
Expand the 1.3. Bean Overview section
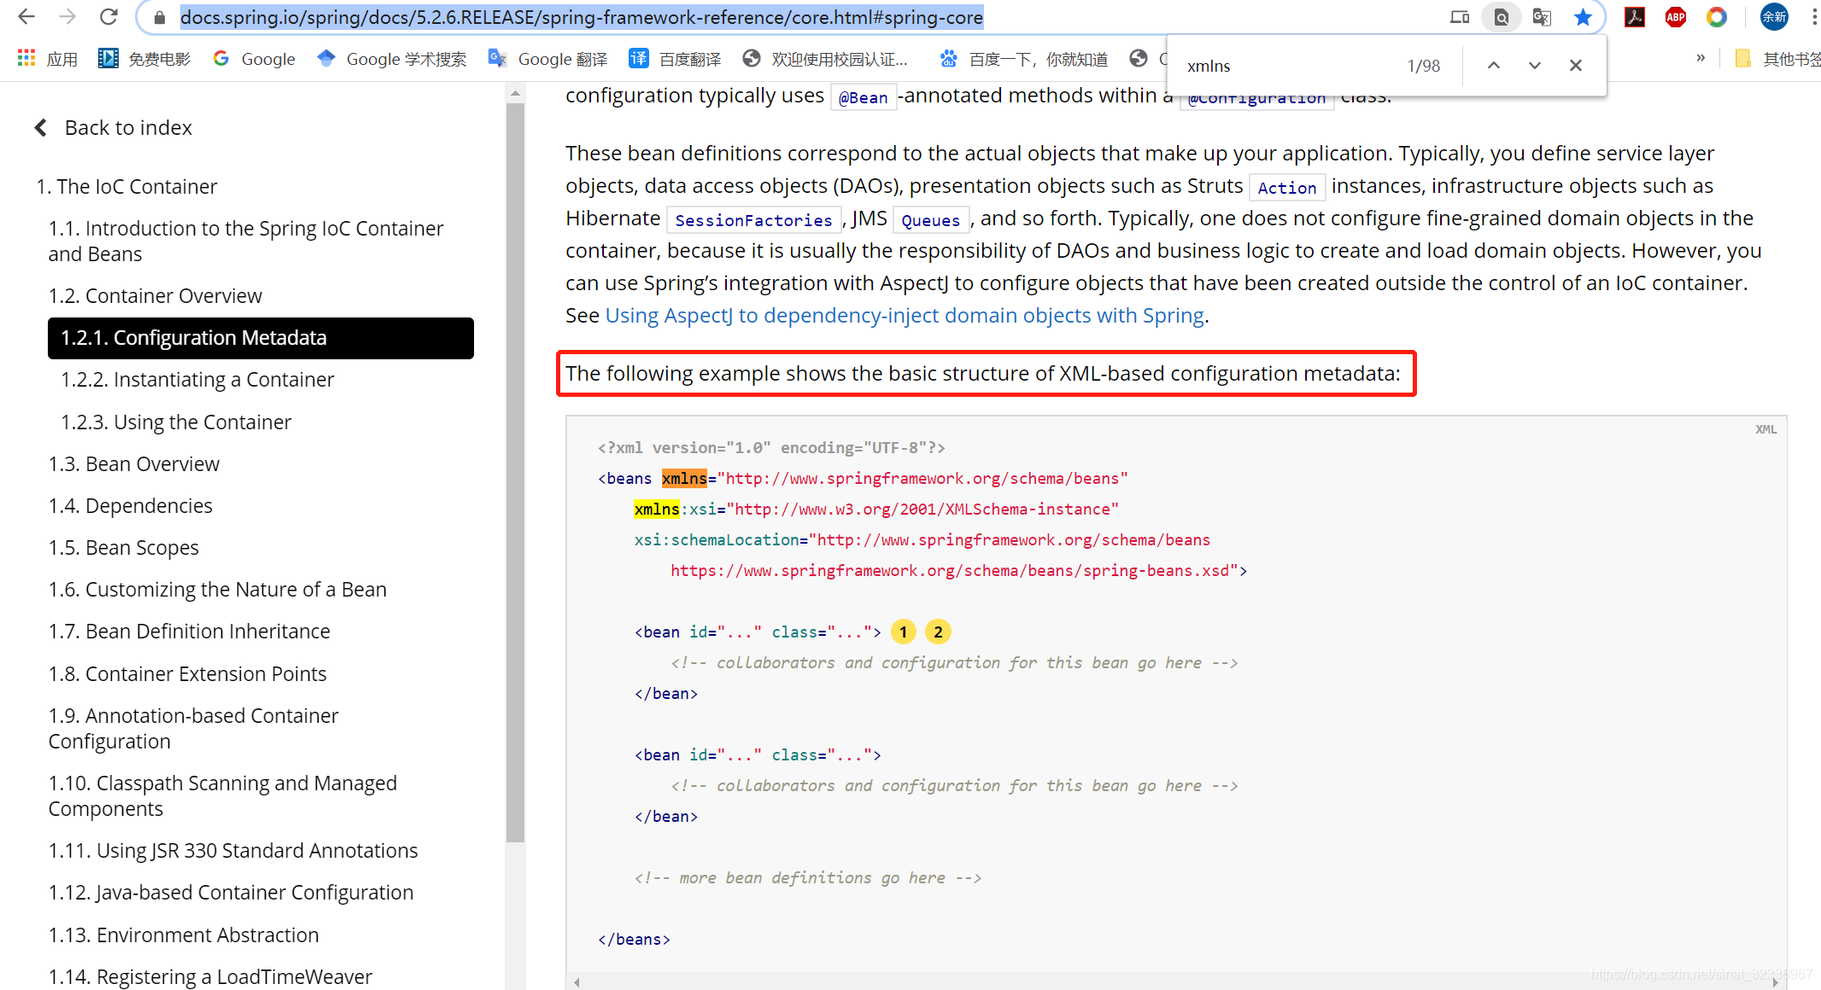pos(133,464)
